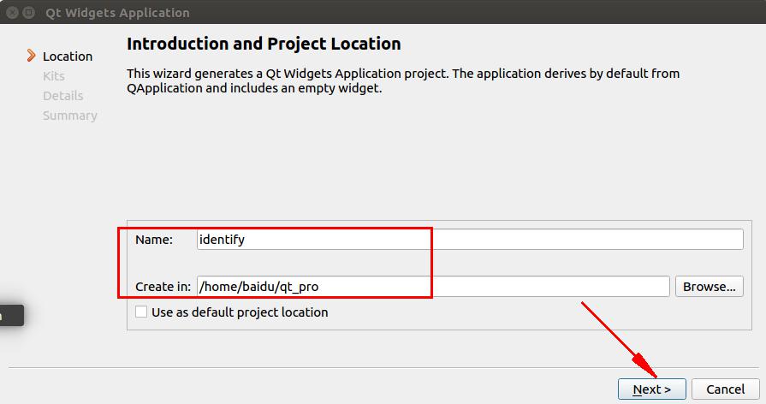Select the Summary wizard step

click(x=70, y=116)
